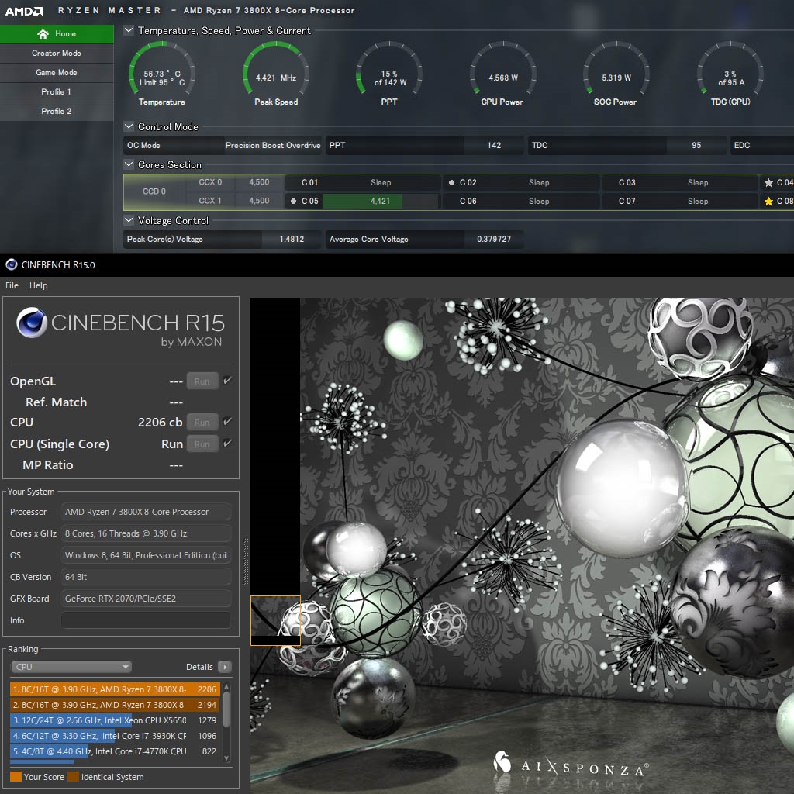Select the Home house icon in the sidebar

pyautogui.click(x=43, y=34)
